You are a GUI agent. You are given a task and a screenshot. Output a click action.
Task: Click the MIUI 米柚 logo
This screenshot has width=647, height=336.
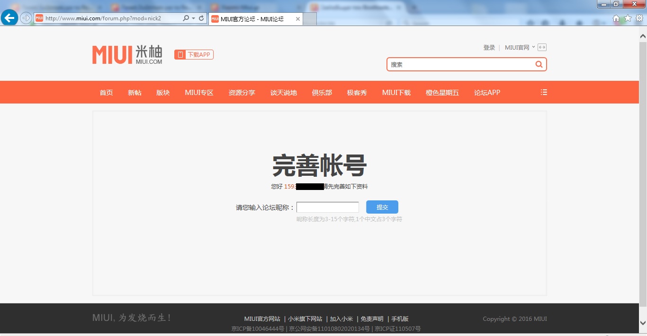click(127, 55)
